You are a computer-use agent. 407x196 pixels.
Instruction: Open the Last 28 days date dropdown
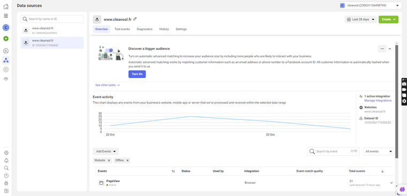click(x=360, y=19)
